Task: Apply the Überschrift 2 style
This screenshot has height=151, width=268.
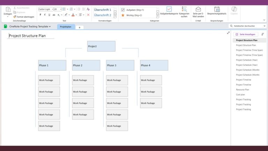Action: pos(103,15)
